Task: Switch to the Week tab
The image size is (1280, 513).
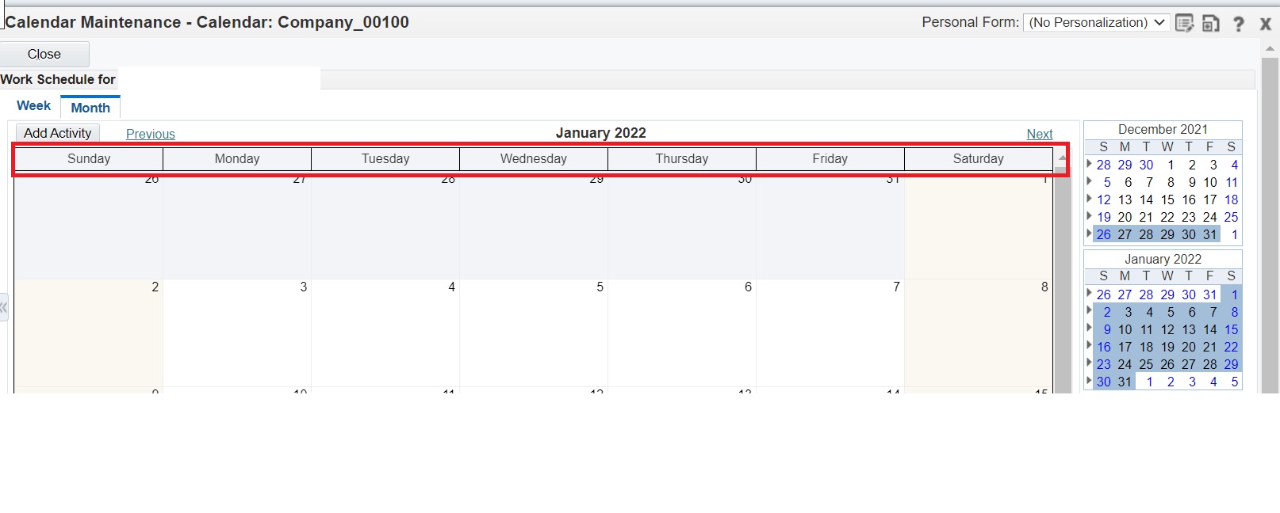Action: (x=33, y=105)
